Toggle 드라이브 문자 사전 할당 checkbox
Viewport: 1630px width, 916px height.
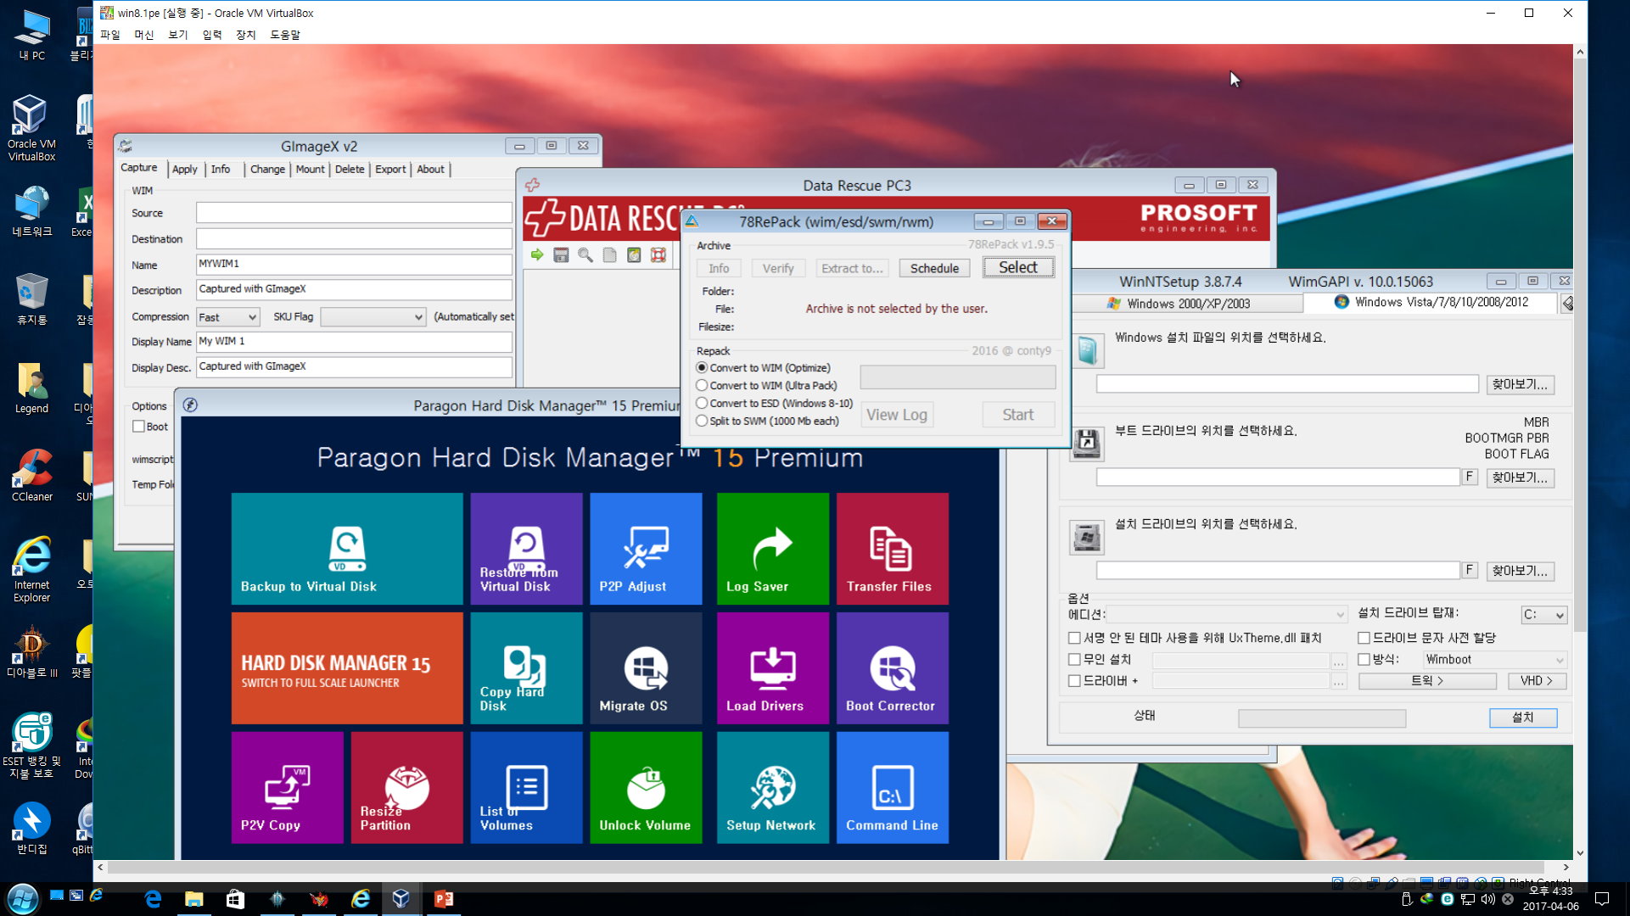click(x=1364, y=638)
